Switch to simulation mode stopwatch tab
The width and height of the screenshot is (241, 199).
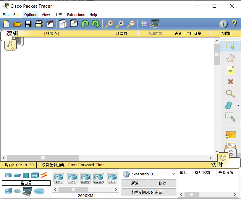pos(231,153)
